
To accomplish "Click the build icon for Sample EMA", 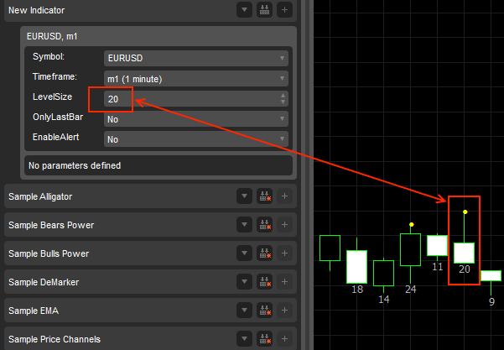I will pos(264,311).
